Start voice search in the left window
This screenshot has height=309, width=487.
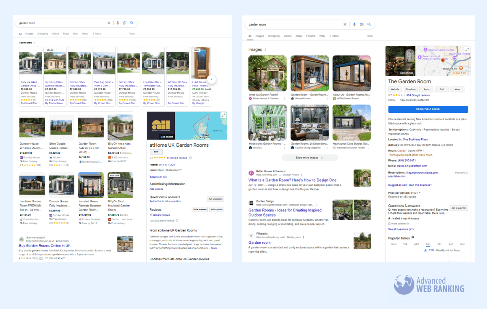coord(118,23)
